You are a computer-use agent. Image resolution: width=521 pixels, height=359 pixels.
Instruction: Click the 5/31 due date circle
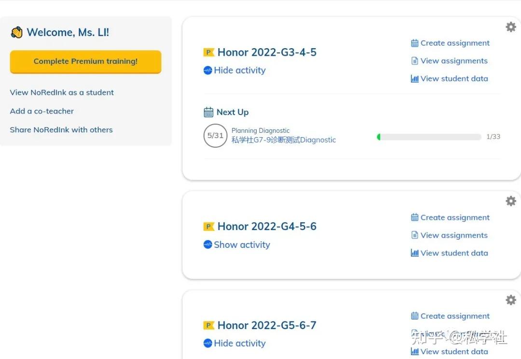(215, 136)
